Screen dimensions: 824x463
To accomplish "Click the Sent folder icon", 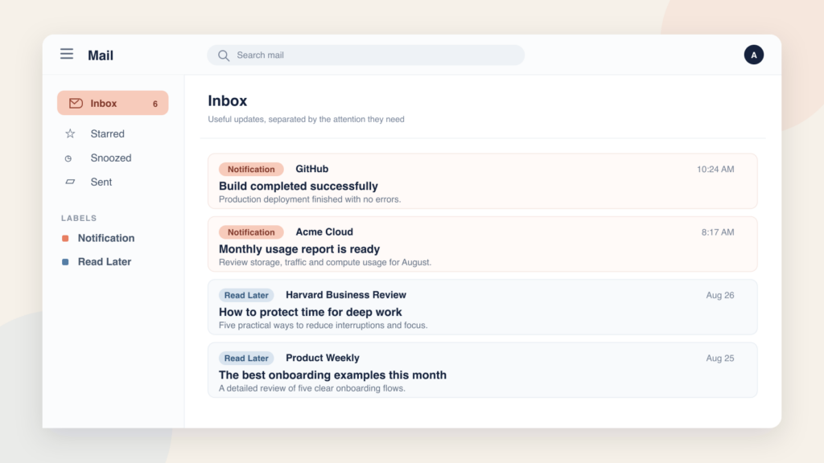I will (x=70, y=182).
